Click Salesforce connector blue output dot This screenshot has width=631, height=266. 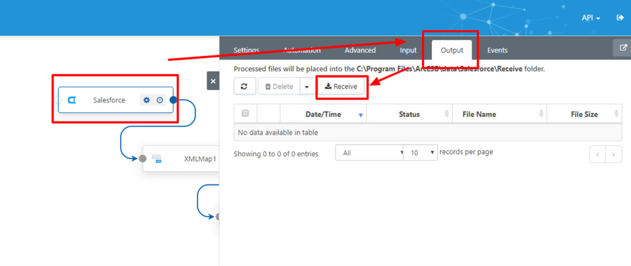click(x=173, y=100)
